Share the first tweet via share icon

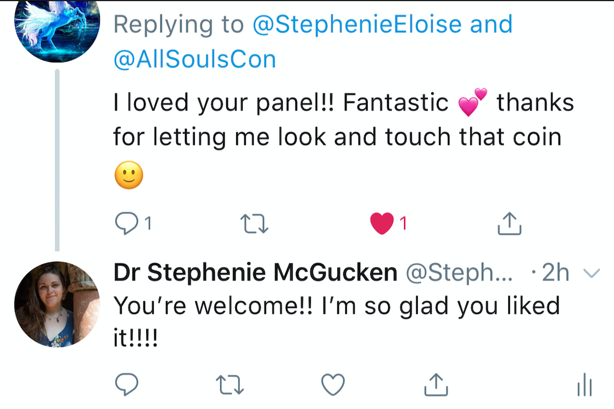click(509, 223)
